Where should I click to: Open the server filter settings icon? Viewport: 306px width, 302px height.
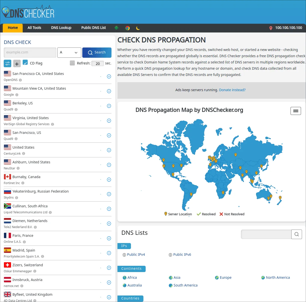point(7,63)
